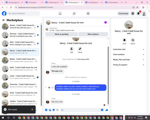The width and height of the screenshot is (150, 120).
Task: Open Leslie conversation
Action: click(20, 77)
